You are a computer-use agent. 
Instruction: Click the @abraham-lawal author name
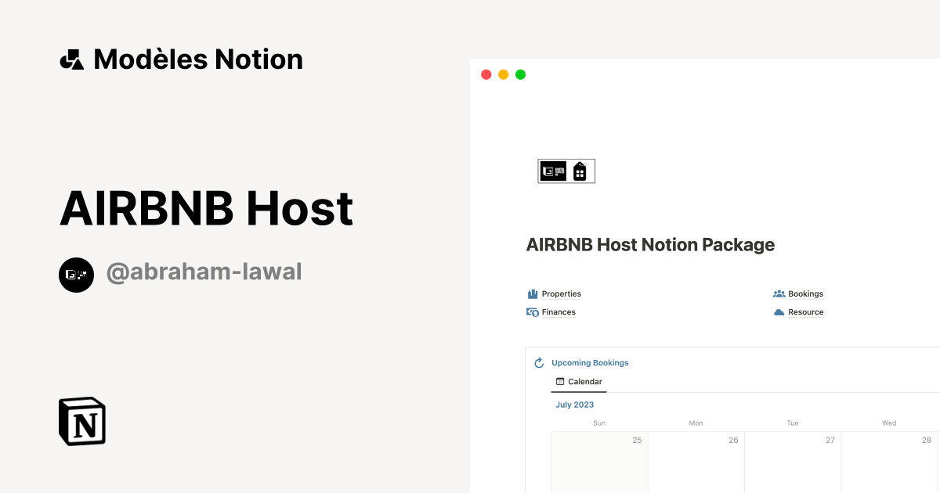point(204,272)
